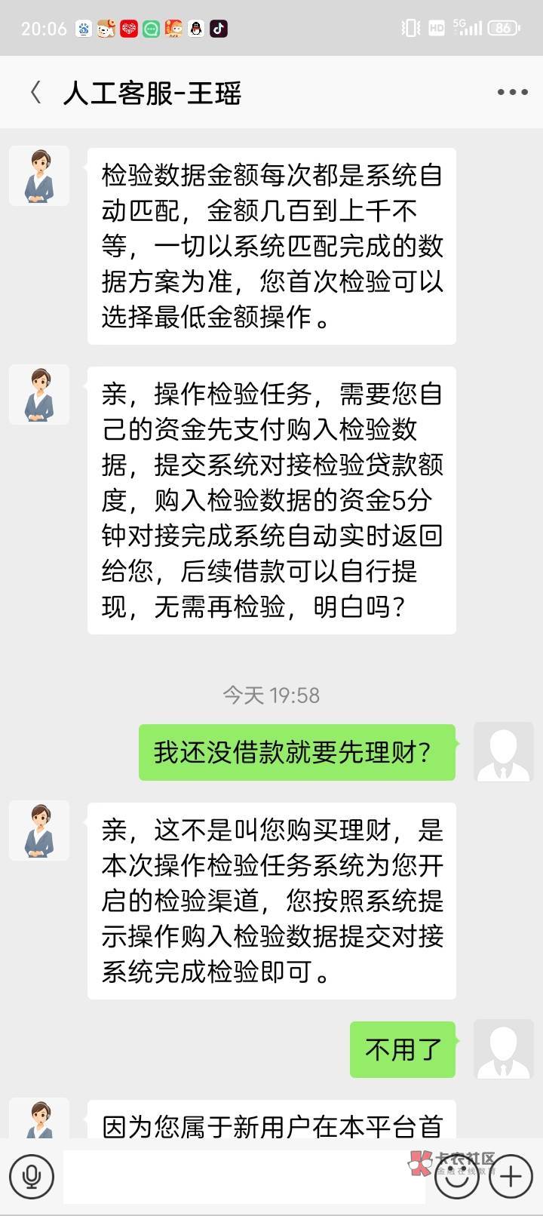Tap the plus button for more attachments
This screenshot has height=1216, width=543.
tap(511, 1175)
